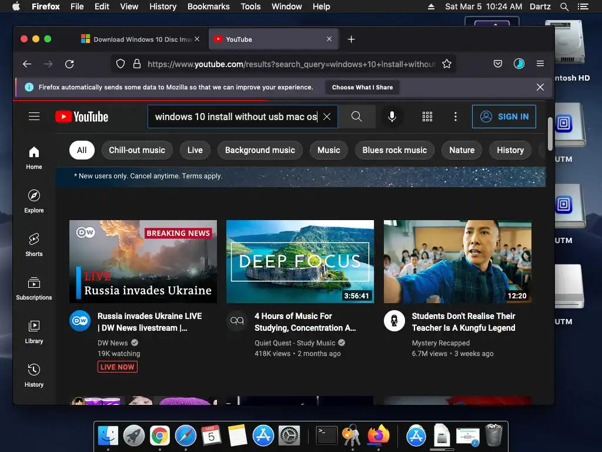Select the Chill-out music chip
Screen dimensions: 602x452
click(137, 150)
